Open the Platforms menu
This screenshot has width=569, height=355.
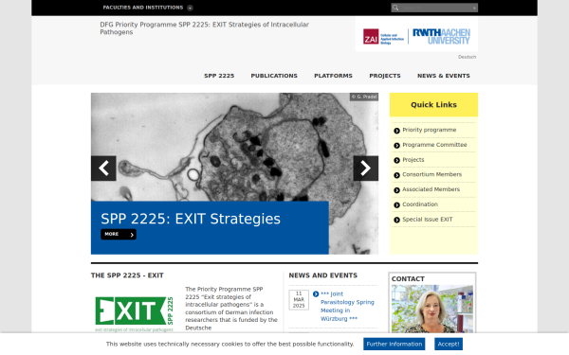click(333, 76)
